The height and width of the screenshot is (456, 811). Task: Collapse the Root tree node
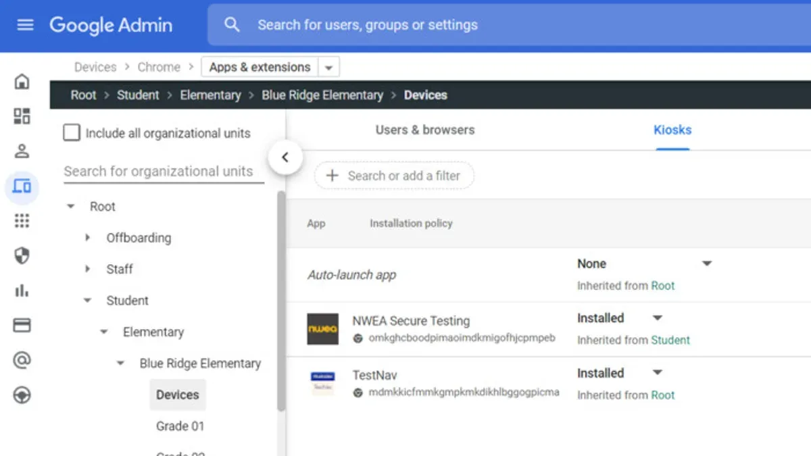tap(71, 207)
